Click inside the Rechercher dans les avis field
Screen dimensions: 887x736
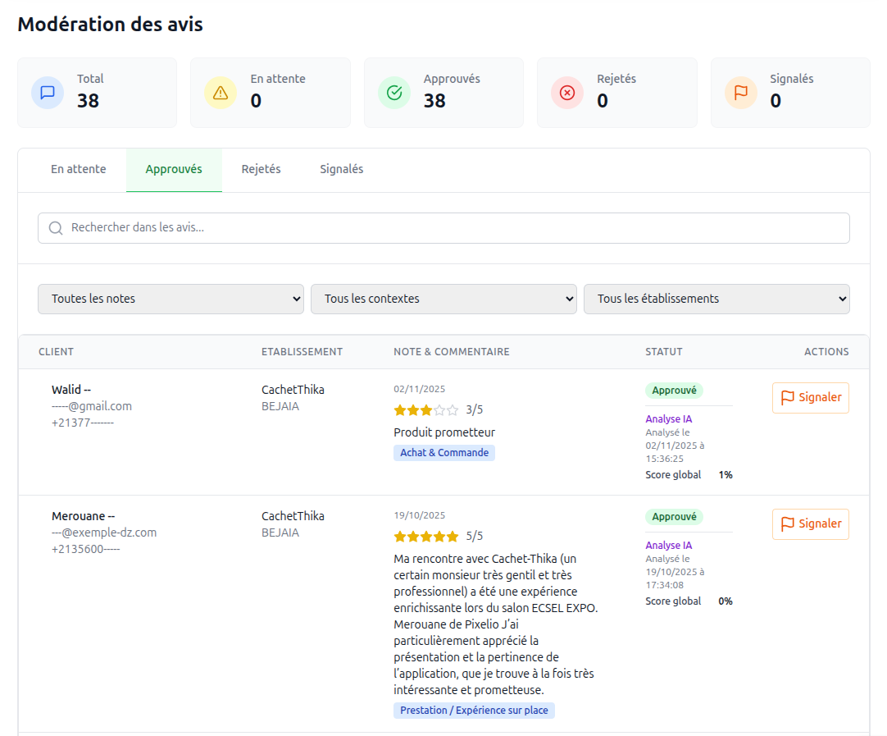(328, 227)
